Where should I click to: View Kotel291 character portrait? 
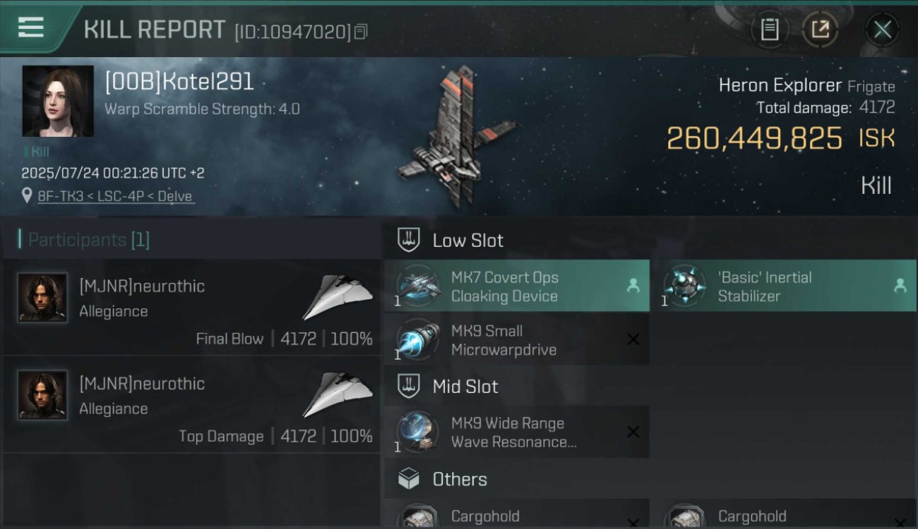(58, 101)
